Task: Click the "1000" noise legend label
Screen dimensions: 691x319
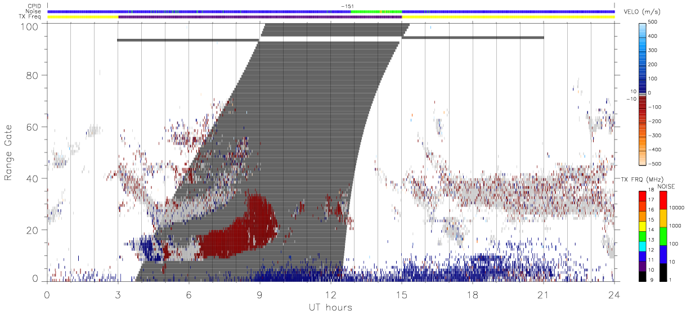Action: 676,226
